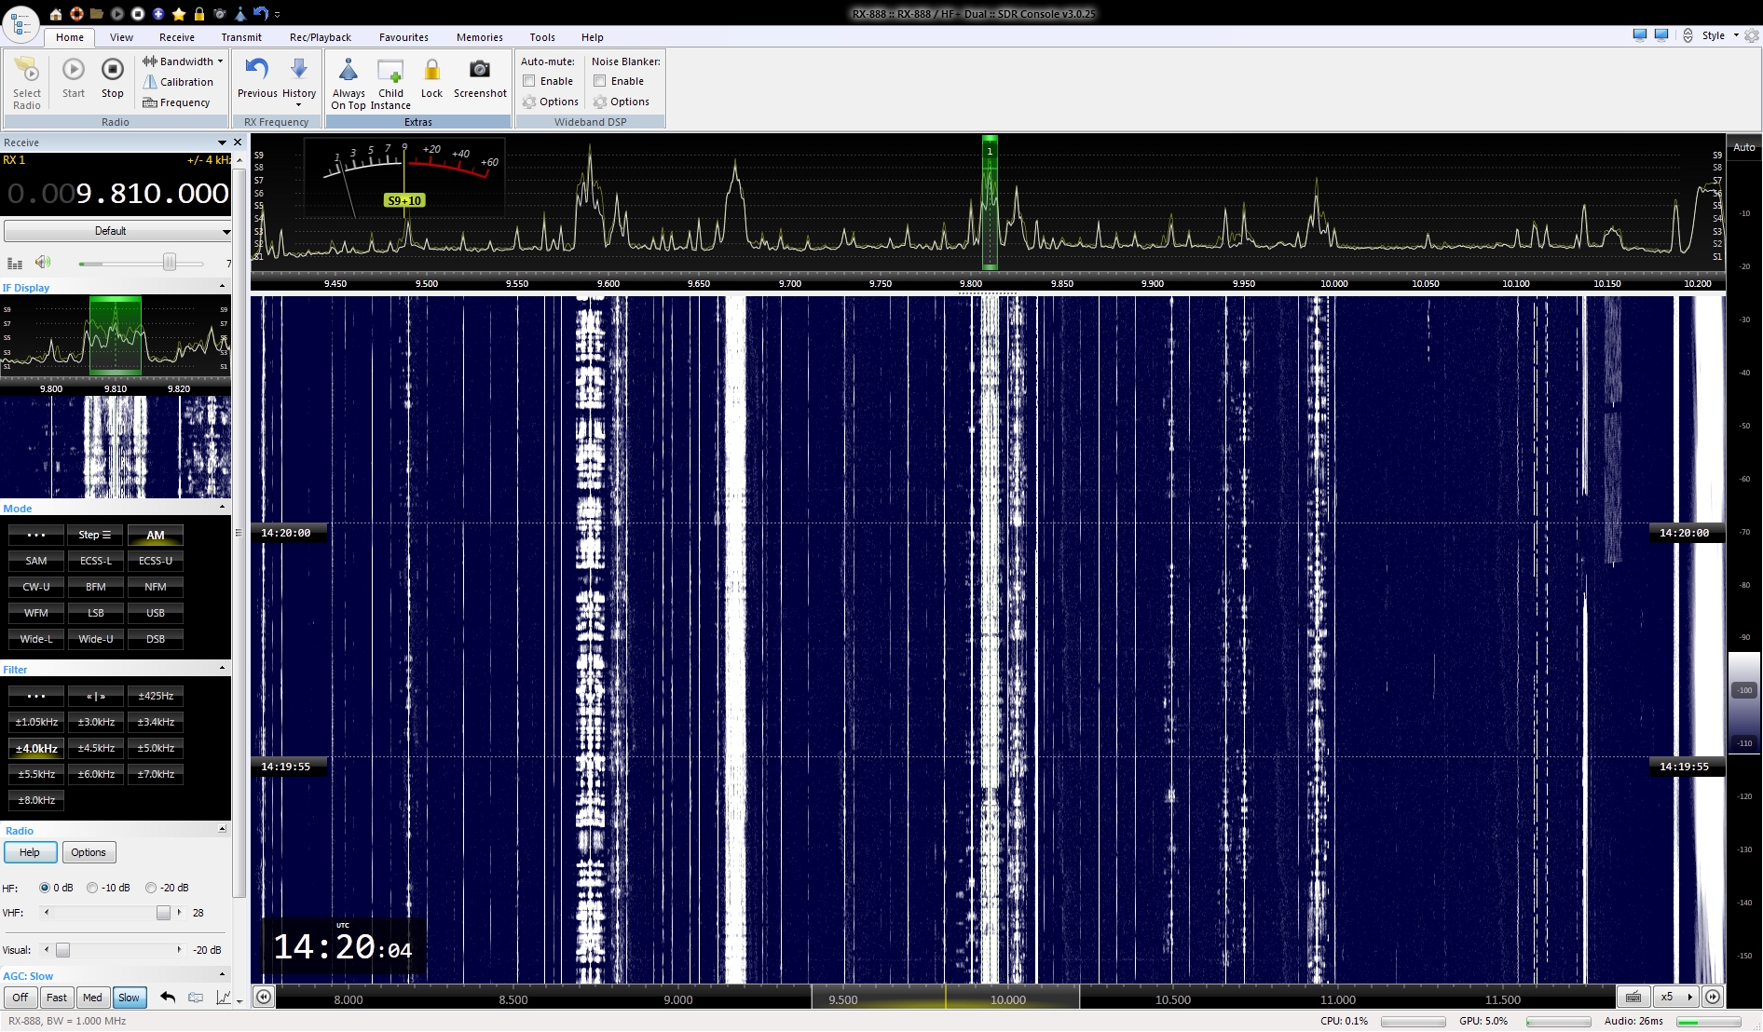Select the -10 dB HF attenuation
Screen dimensions: 1763x1032
[92, 888]
